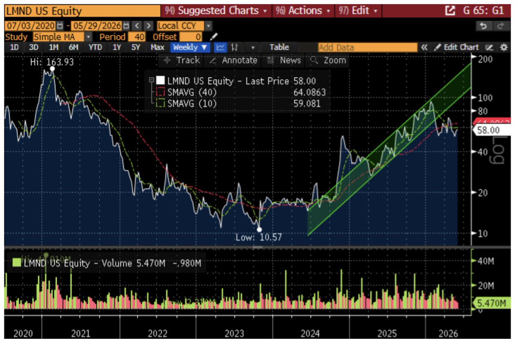This screenshot has width=515, height=344.
Task: Activate the Zoom magnifier tool
Action: click(328, 60)
